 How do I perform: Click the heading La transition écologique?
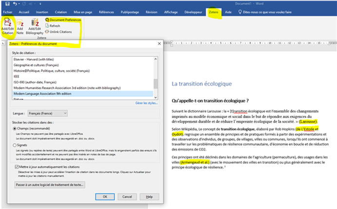click(x=202, y=84)
